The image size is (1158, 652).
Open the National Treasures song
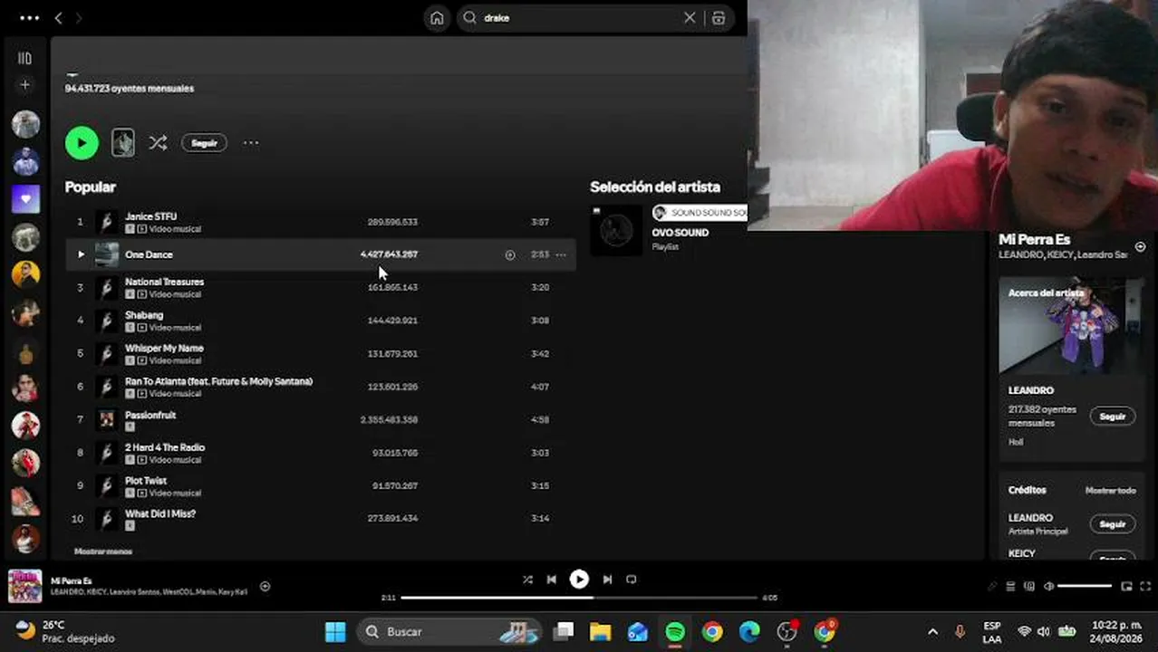pos(164,282)
